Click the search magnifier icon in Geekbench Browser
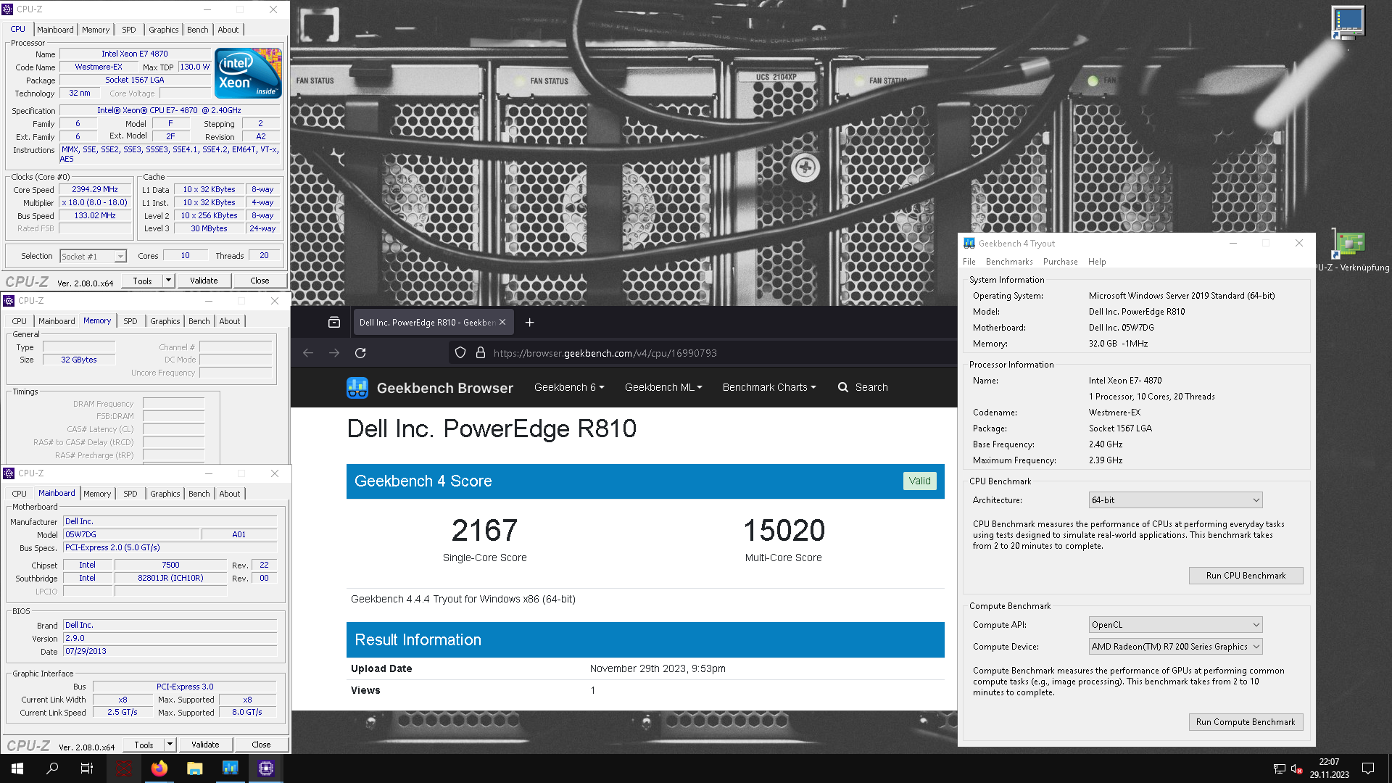The width and height of the screenshot is (1392, 783). tap(843, 387)
